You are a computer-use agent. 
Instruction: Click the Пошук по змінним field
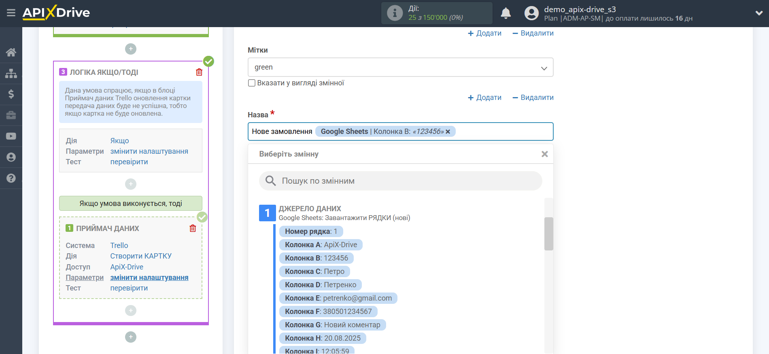pos(400,181)
